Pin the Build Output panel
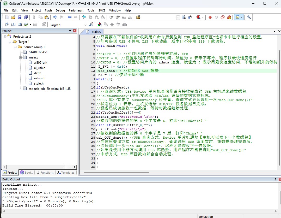 pyautogui.click(x=275, y=179)
